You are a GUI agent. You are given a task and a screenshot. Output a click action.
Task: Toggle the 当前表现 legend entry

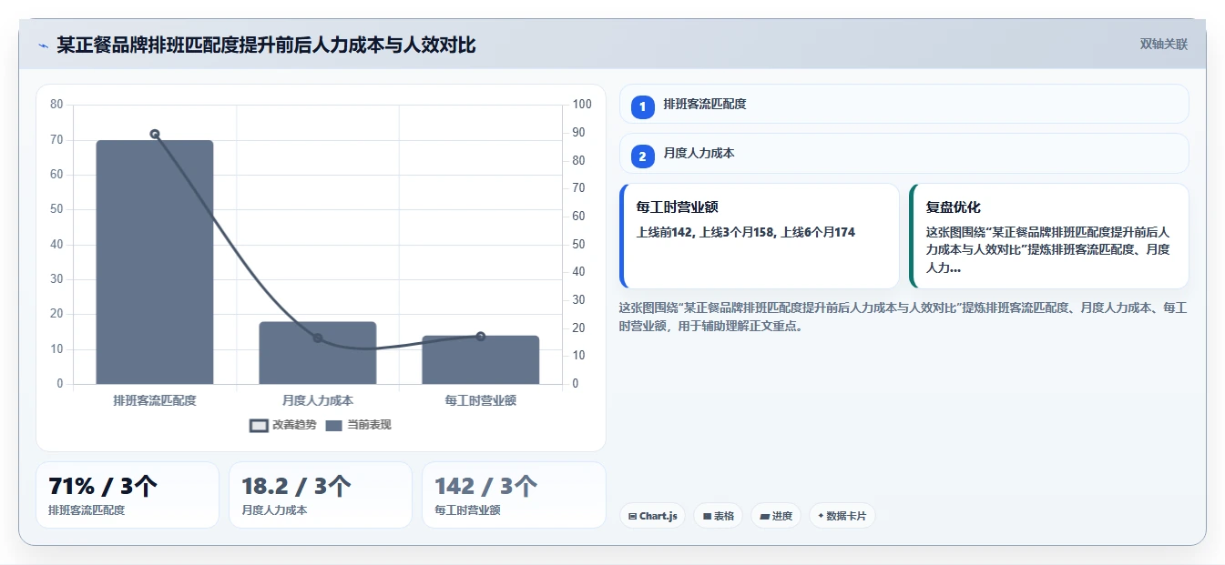(358, 425)
